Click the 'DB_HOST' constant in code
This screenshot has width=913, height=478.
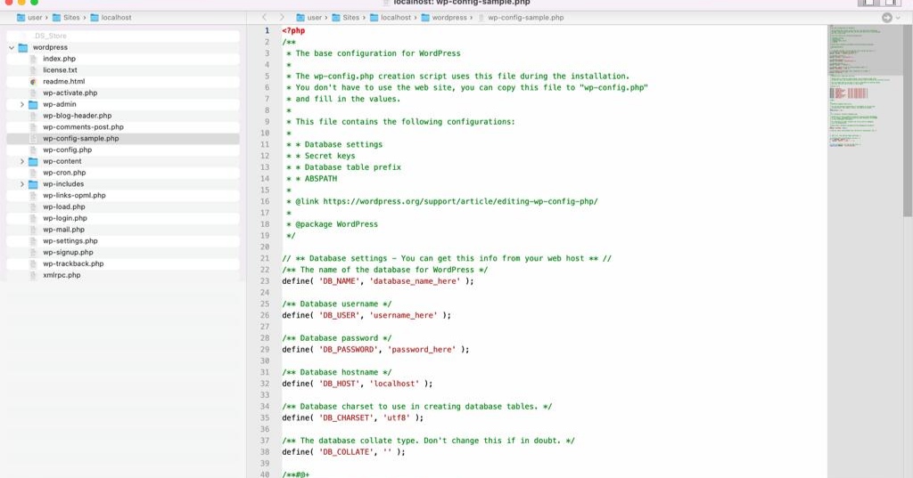341,384
